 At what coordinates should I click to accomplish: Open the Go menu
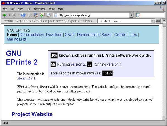pos(28,9)
